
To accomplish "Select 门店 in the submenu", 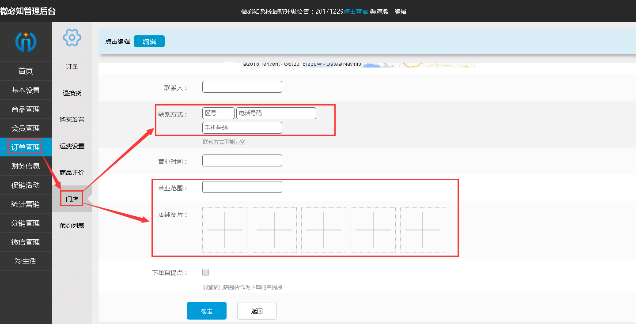I will click(x=72, y=199).
